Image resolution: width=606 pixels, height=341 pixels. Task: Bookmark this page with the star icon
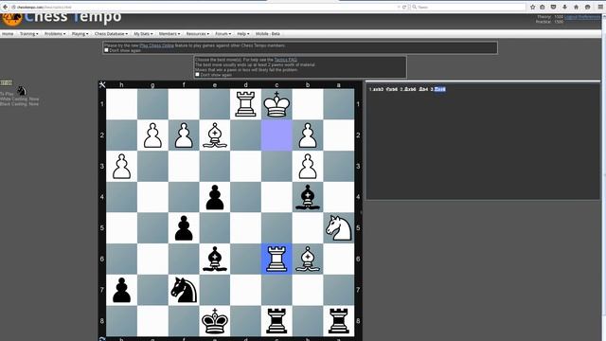coord(532,7)
